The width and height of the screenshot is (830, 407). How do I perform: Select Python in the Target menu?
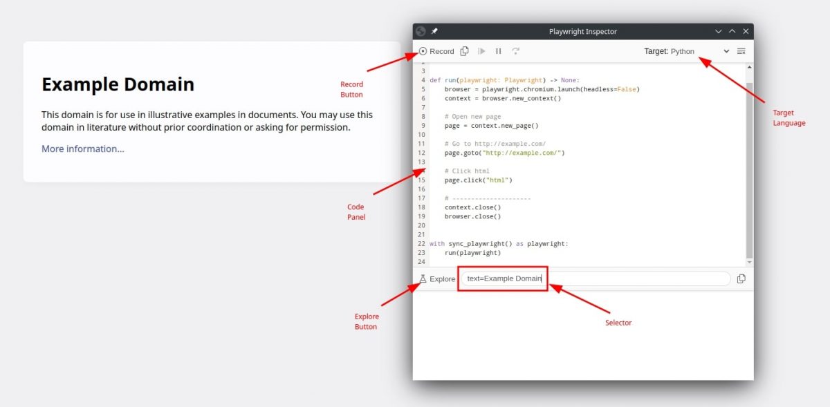click(682, 50)
